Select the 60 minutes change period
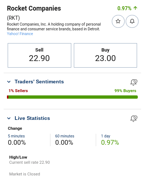 point(65,136)
